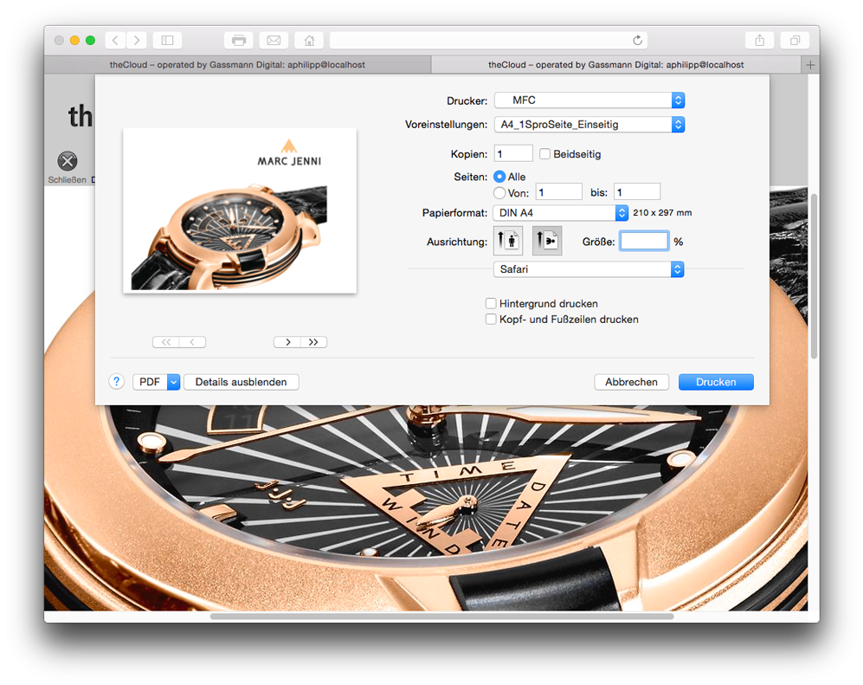Click the Abbrechen button
863x685 pixels.
point(631,382)
